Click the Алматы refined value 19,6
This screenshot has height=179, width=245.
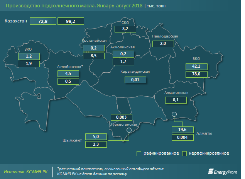[x=182, y=130]
